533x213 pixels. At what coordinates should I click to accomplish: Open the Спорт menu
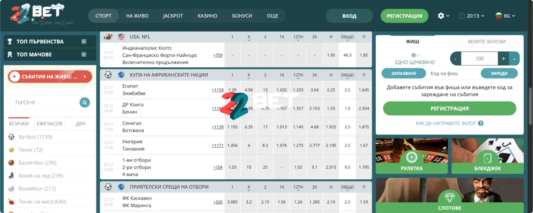pyautogui.click(x=103, y=16)
